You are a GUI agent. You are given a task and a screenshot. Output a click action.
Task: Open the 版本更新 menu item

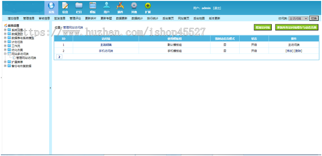tap(214, 18)
